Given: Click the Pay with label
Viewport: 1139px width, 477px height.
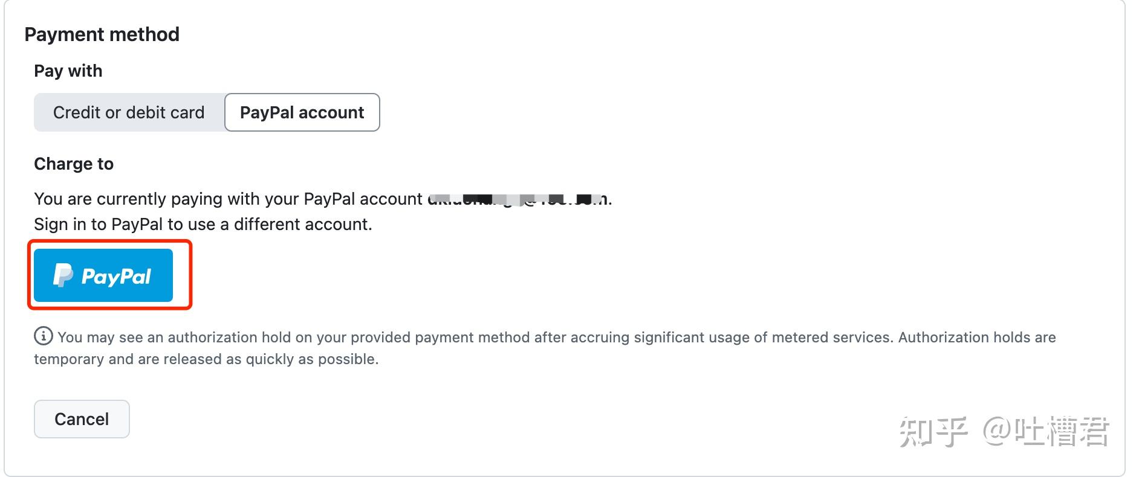Looking at the screenshot, I should pos(68,71).
